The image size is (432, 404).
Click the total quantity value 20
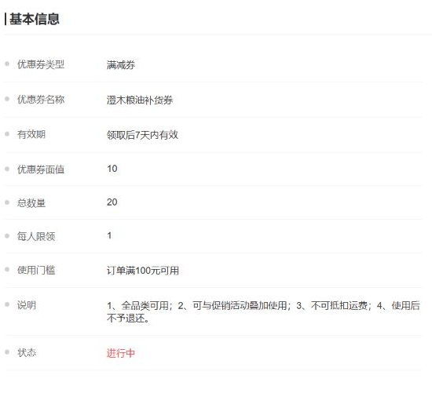[x=112, y=202]
